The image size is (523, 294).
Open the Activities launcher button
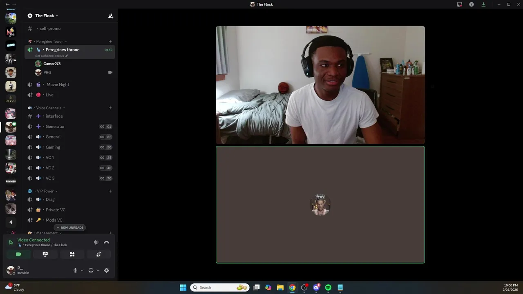pyautogui.click(x=72, y=254)
